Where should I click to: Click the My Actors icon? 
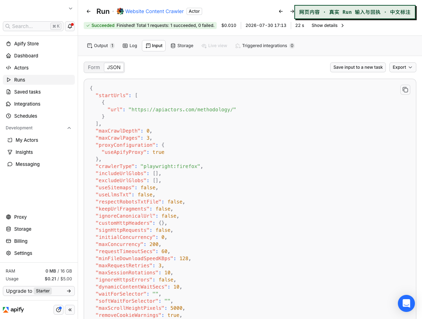(10, 140)
